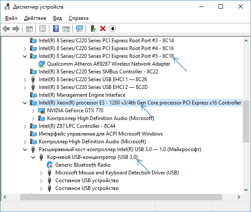Open the Действие menu
The image size is (251, 212).
(x=35, y=18)
